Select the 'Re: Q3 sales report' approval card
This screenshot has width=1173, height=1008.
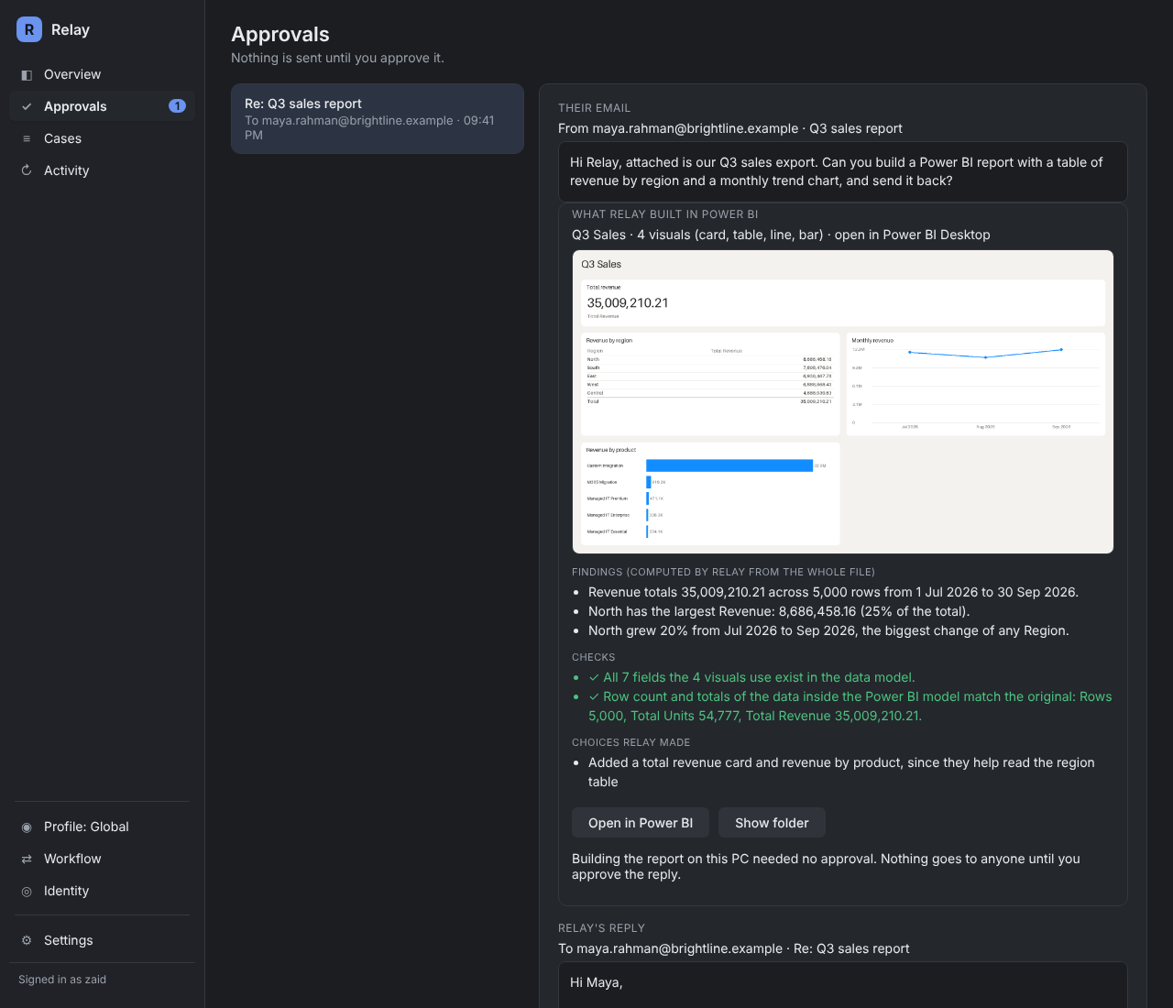[378, 119]
